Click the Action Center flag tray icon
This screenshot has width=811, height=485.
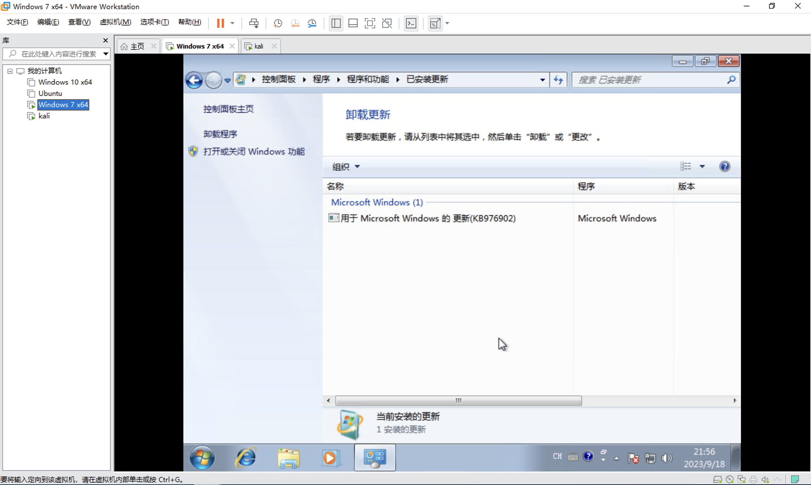pos(633,458)
